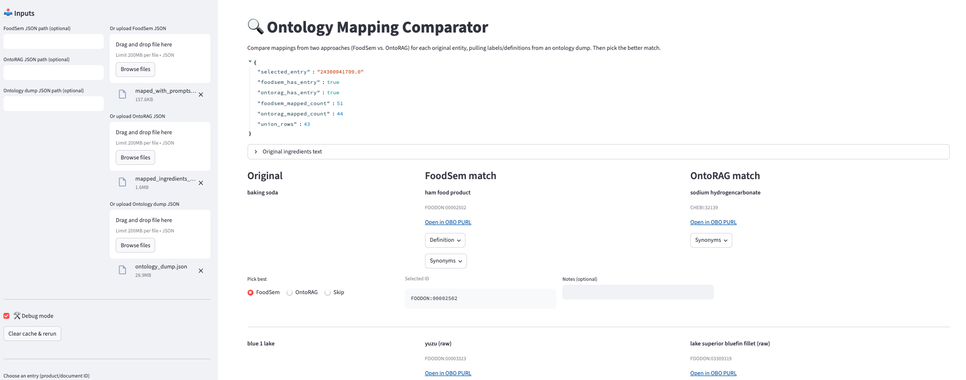Choose the Skip radio option
The width and height of the screenshot is (966, 380).
coord(328,293)
